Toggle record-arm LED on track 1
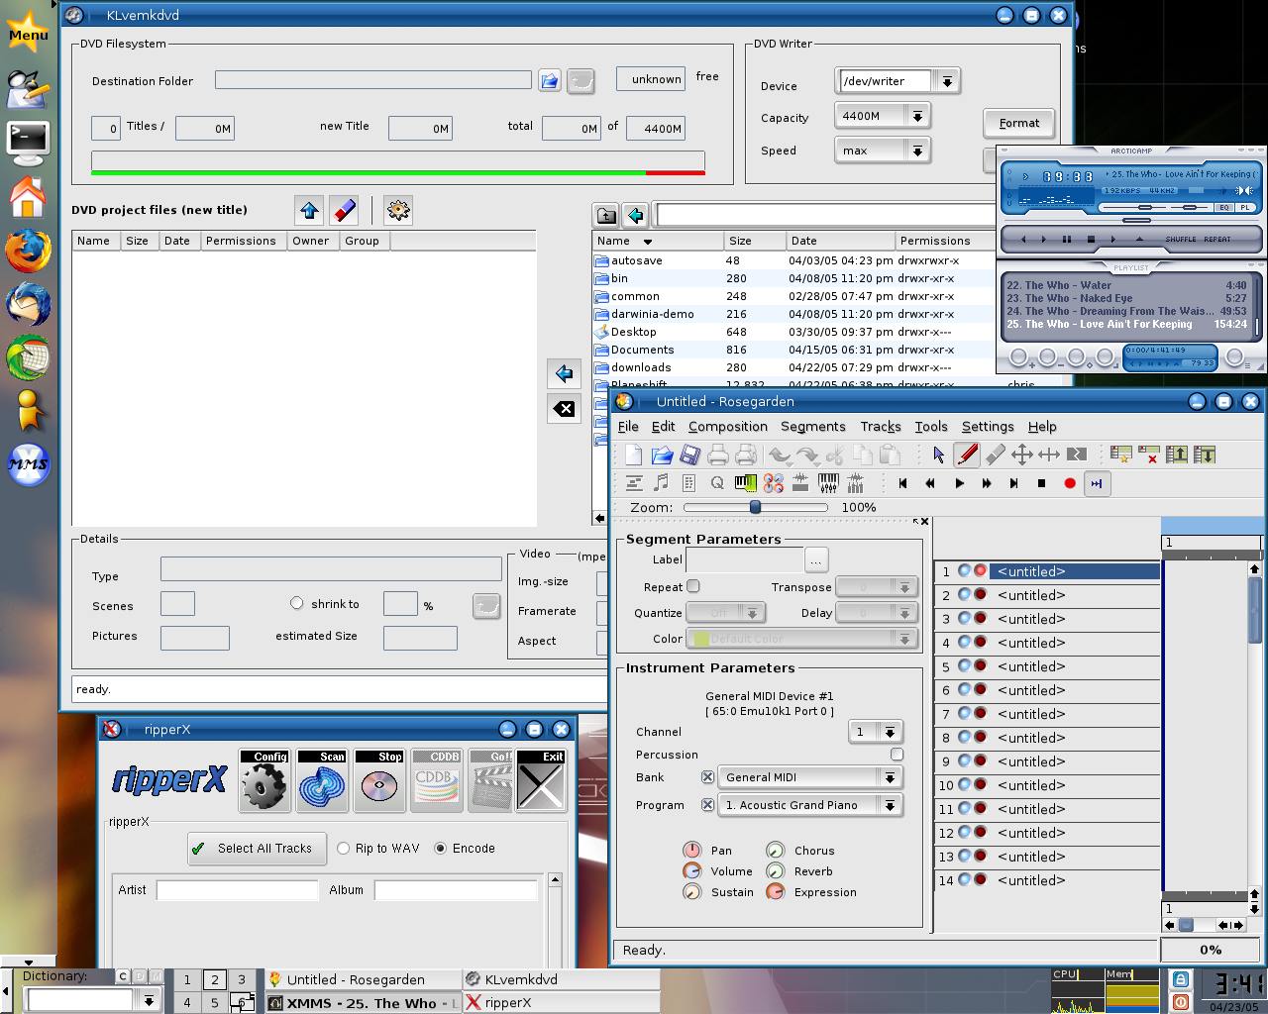The height and width of the screenshot is (1014, 1268). (x=980, y=571)
